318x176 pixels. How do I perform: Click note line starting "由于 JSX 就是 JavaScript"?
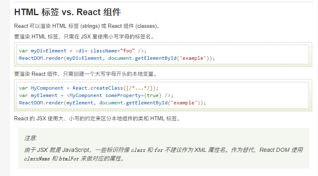tap(164, 150)
